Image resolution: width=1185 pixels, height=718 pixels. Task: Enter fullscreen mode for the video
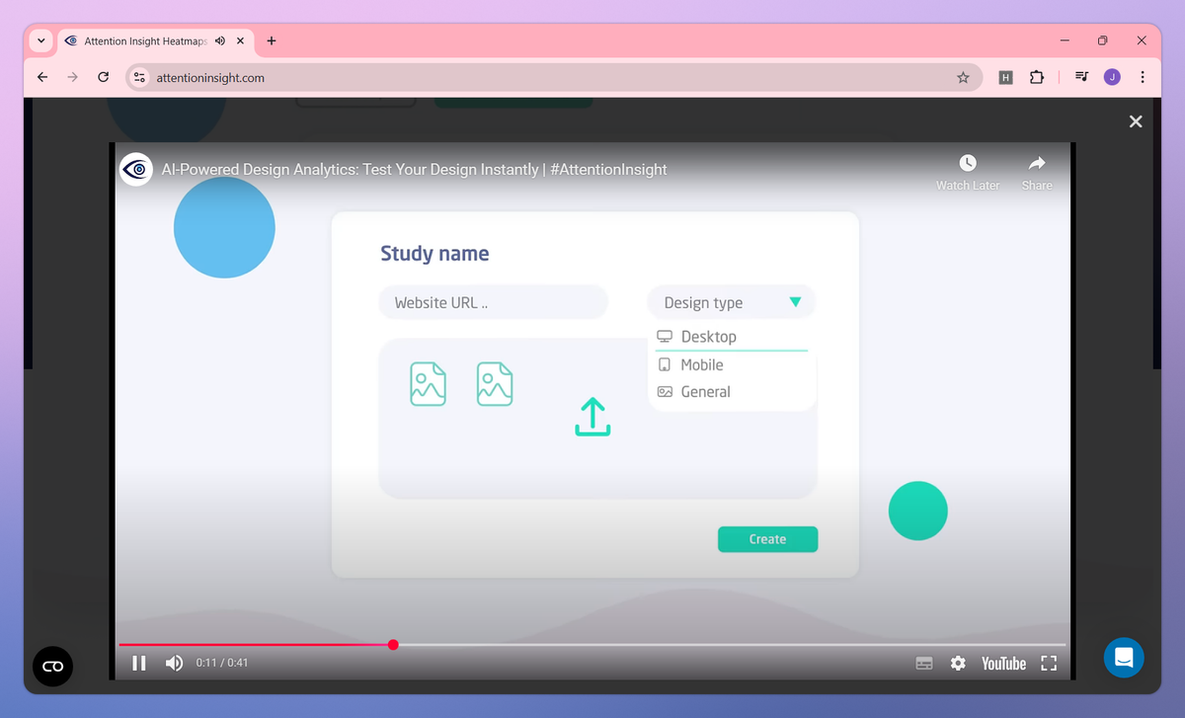[1049, 663]
